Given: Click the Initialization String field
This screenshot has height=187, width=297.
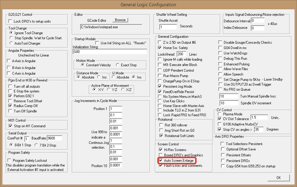Looking at the screenshot, I should point(110,52).
